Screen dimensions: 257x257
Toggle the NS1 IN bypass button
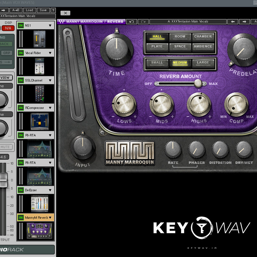[21, 25]
